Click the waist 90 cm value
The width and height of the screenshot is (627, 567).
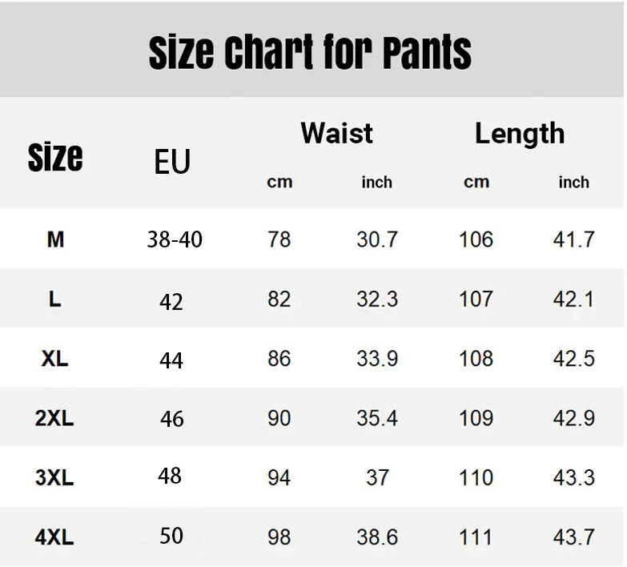click(279, 417)
